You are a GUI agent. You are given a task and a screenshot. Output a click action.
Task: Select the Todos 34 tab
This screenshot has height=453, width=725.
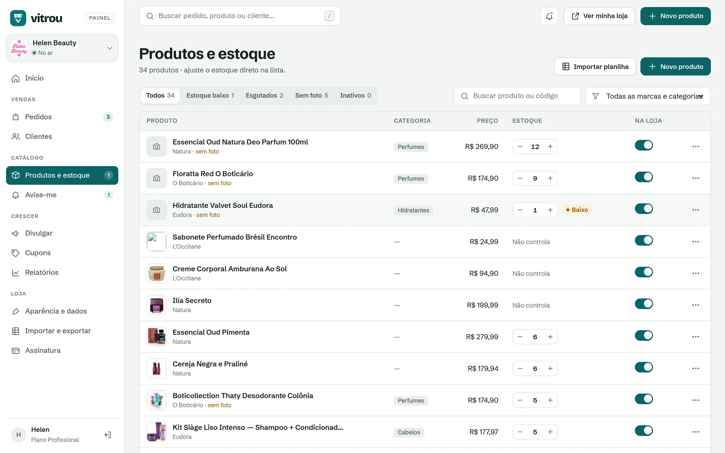(x=160, y=95)
